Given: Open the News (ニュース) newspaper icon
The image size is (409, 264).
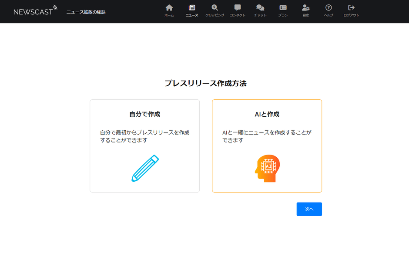Looking at the screenshot, I should 192,7.
